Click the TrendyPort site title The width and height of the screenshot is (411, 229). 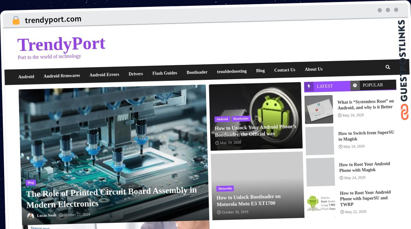pyautogui.click(x=61, y=44)
